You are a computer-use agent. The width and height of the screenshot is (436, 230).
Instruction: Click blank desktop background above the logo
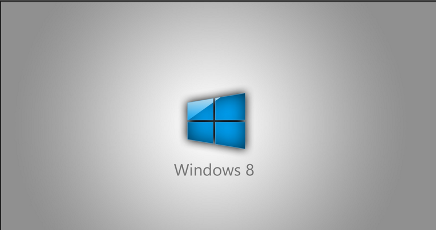click(217, 46)
